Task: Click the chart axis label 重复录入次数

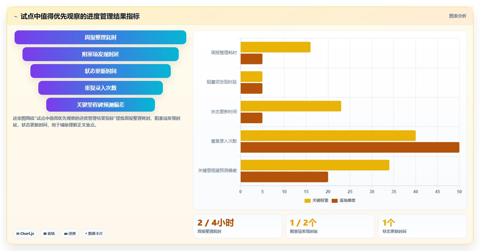Action: (x=224, y=141)
